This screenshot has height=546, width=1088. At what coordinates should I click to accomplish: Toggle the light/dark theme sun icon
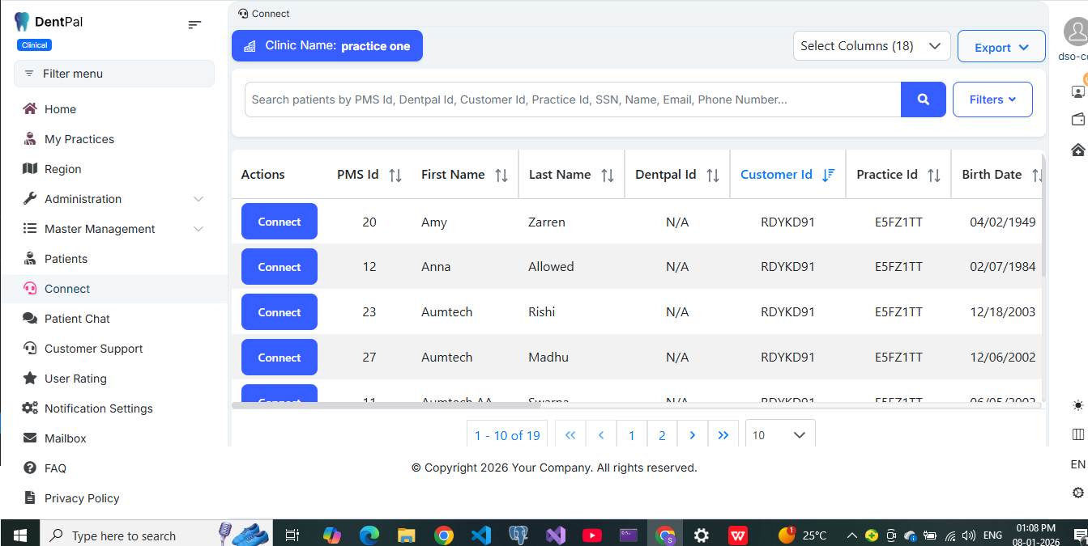click(1077, 405)
